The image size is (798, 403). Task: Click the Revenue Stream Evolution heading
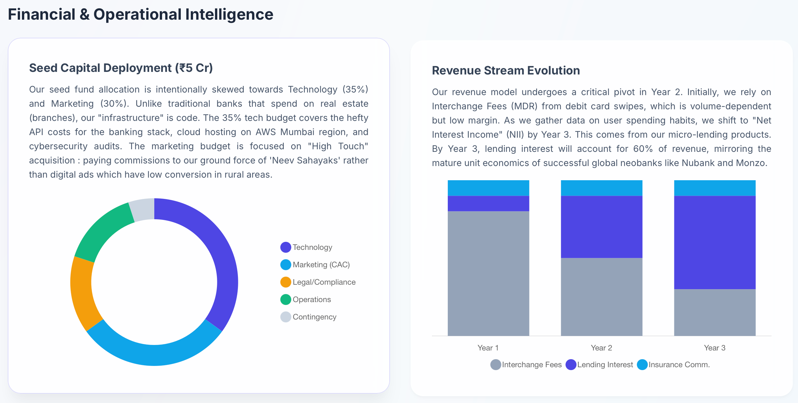pyautogui.click(x=506, y=71)
